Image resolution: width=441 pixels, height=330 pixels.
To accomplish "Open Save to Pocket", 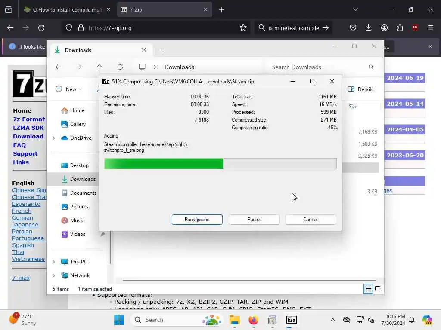I will [353, 27].
